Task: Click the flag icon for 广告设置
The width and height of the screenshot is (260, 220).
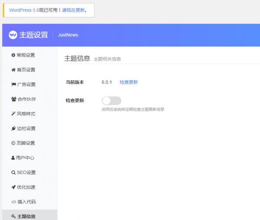Action: 13,85
